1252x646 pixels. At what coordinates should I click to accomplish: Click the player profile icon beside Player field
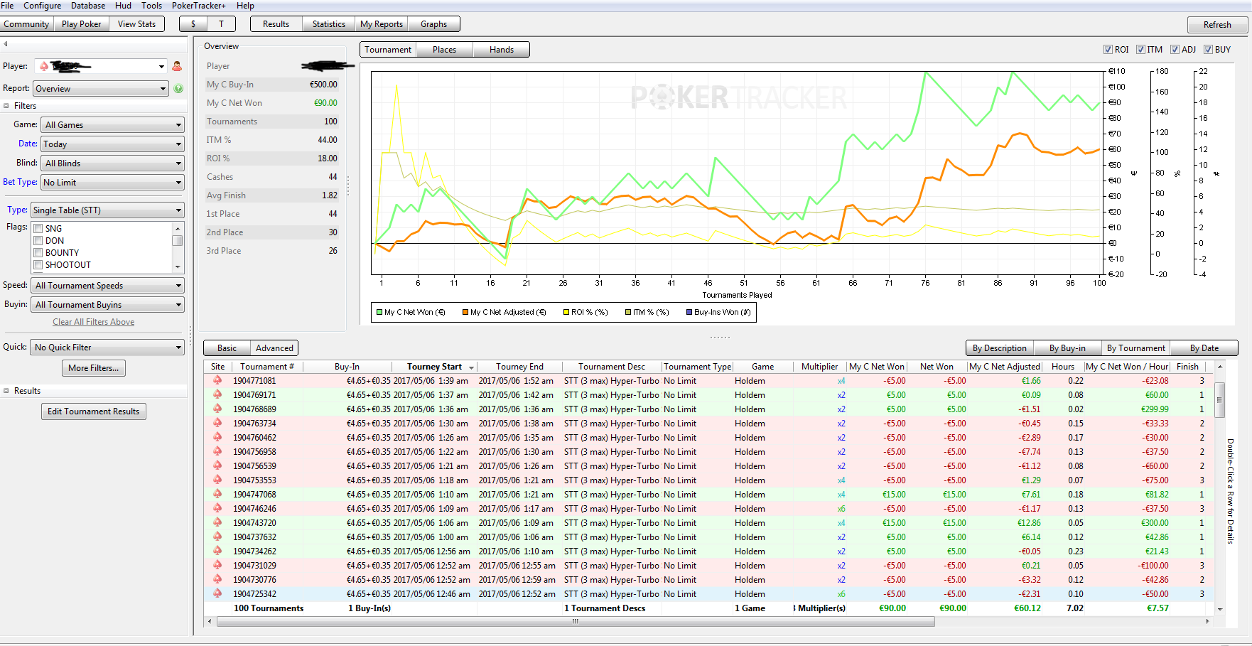pyautogui.click(x=177, y=66)
